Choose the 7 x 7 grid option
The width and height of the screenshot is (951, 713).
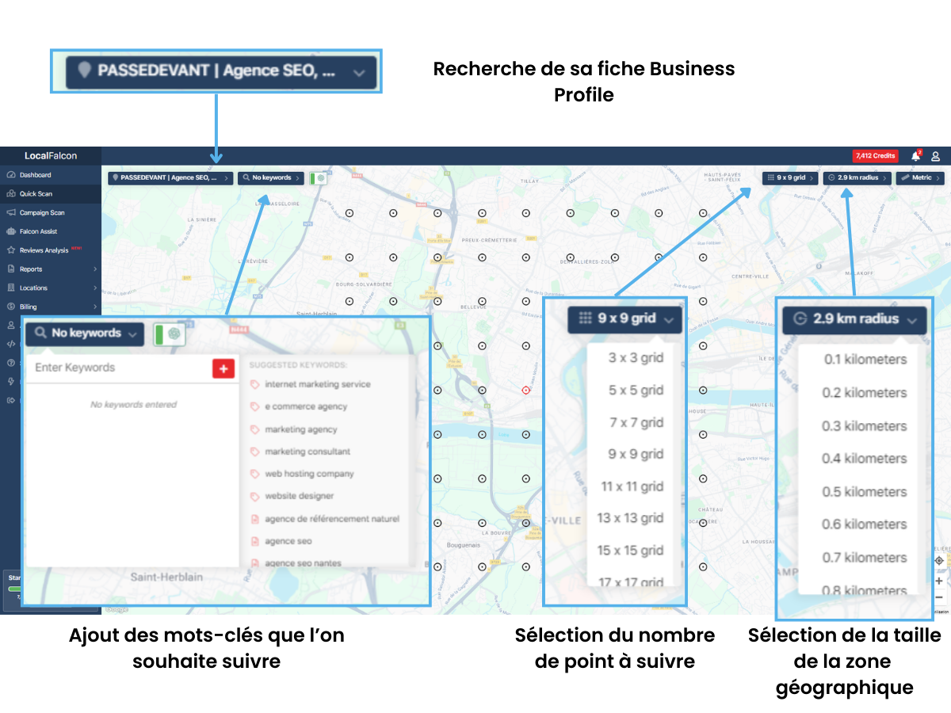(x=636, y=423)
